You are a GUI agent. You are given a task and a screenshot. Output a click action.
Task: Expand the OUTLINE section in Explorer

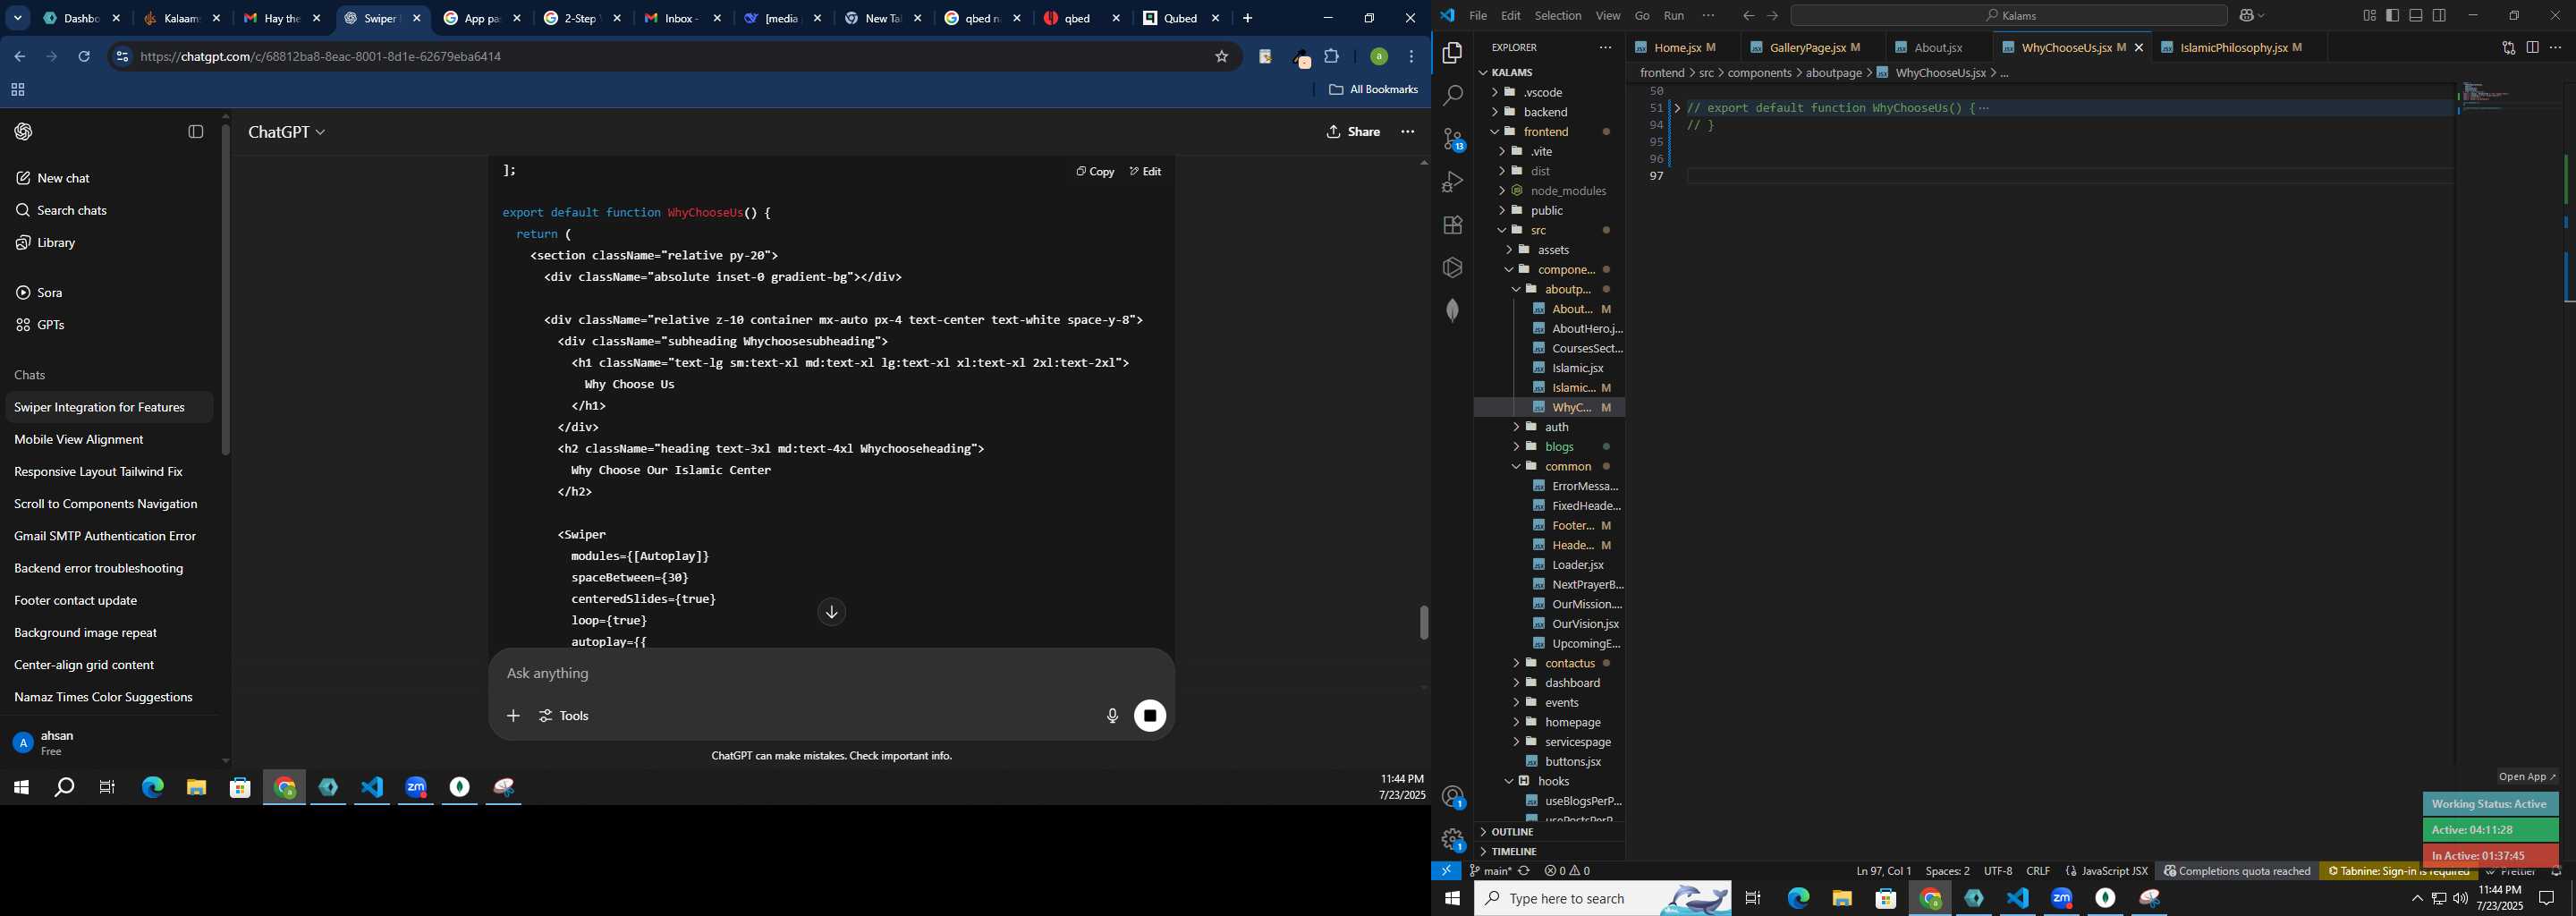pos(1549,832)
